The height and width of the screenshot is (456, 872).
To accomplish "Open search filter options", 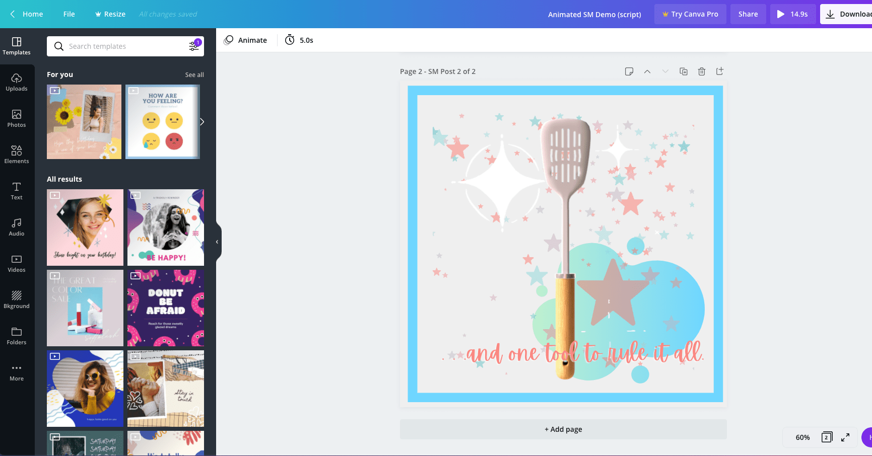I will (194, 46).
